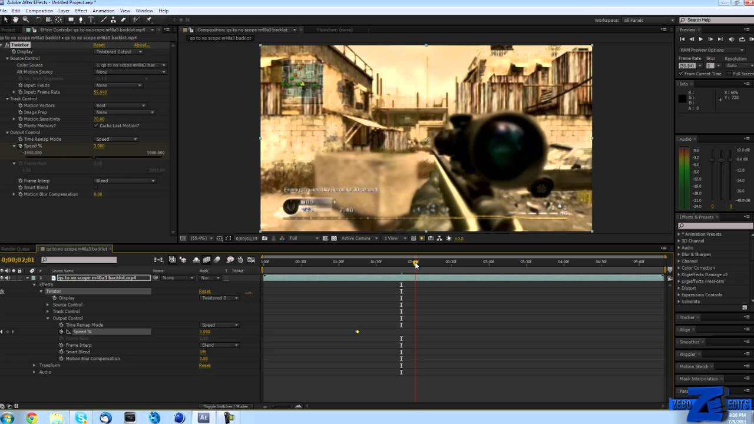The width and height of the screenshot is (754, 424).
Task: Toggle video visibility eye for layer 1
Action: click(3, 277)
